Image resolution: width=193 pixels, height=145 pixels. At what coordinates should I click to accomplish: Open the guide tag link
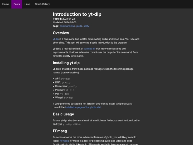click(x=79, y=26)
